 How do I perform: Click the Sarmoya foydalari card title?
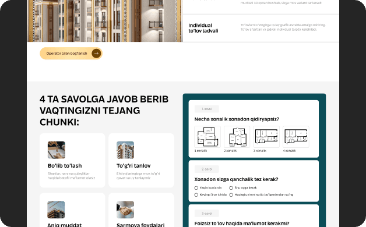(x=140, y=225)
